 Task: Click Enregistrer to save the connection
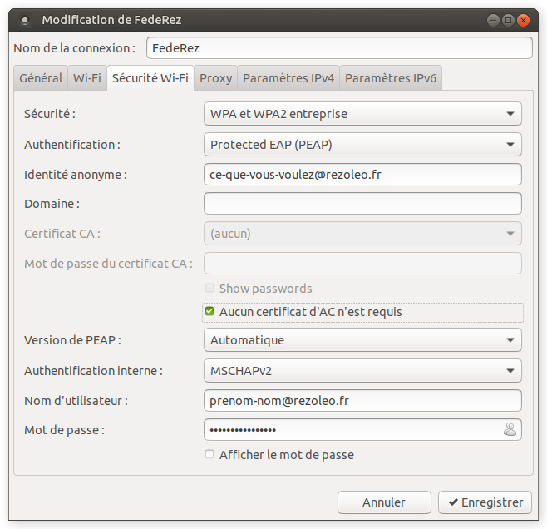(485, 502)
